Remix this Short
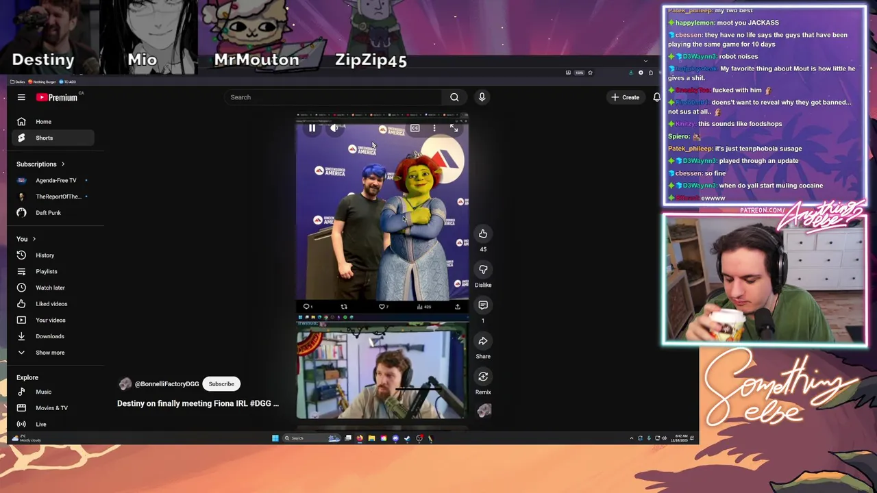 [x=483, y=377]
